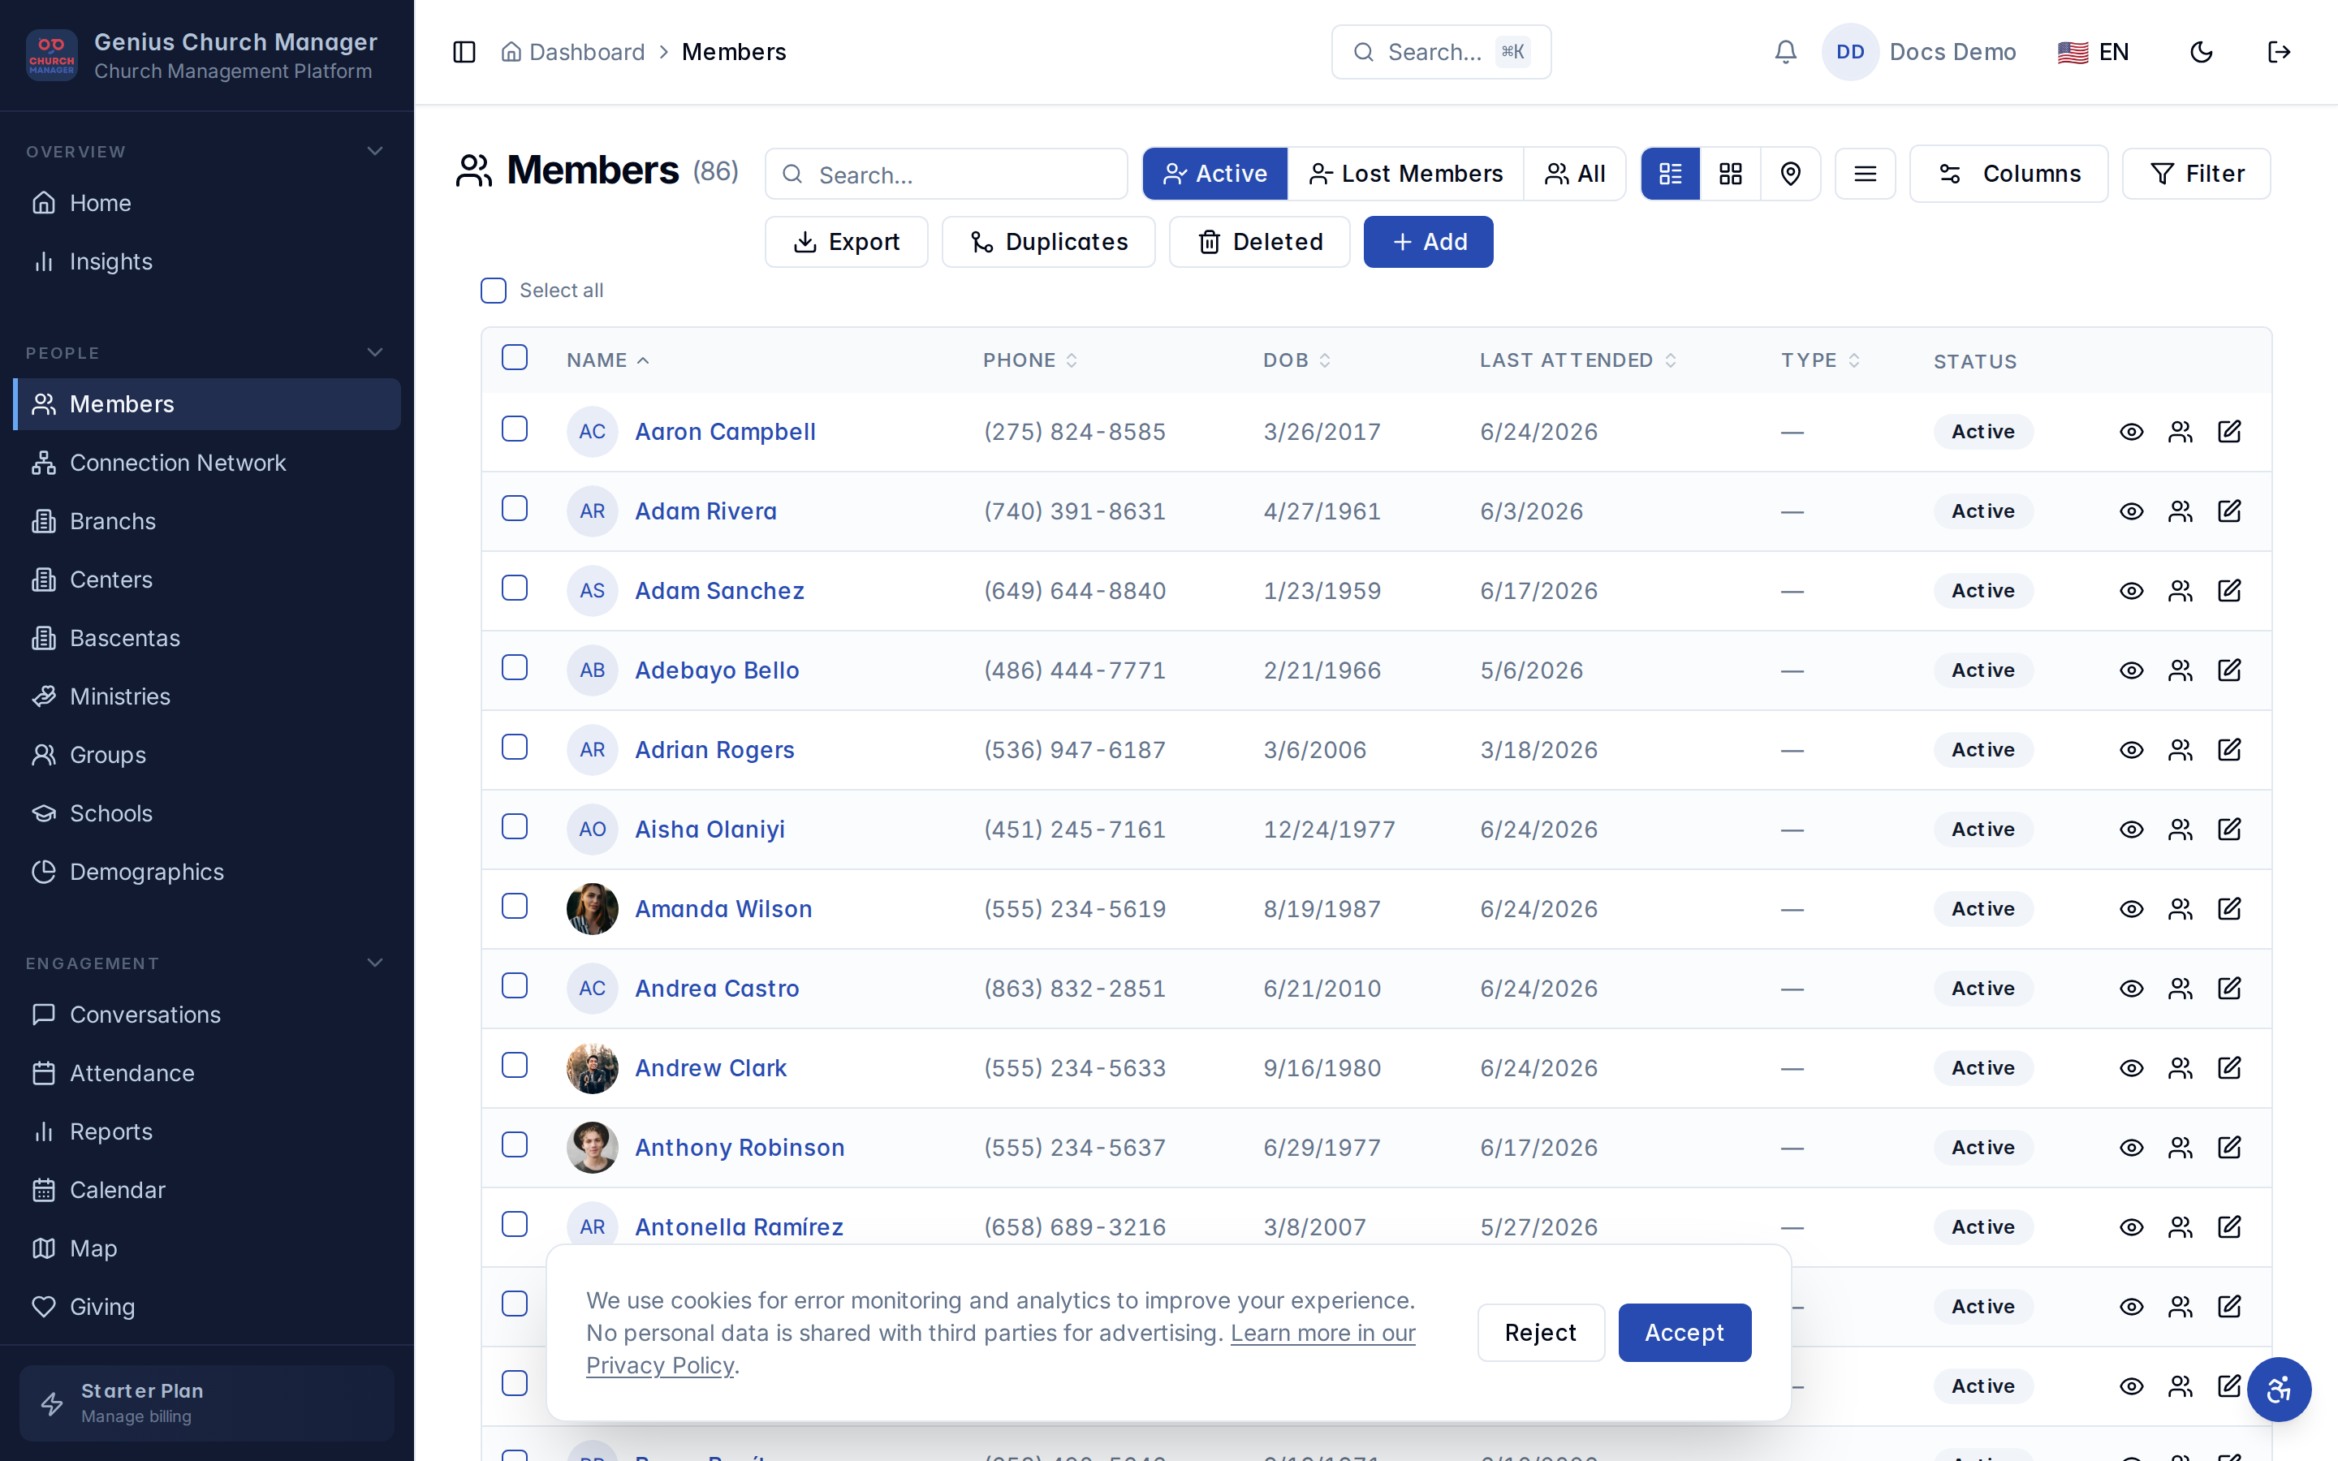This screenshot has width=2338, height=1461.
Task: Add a new member
Action: pyautogui.click(x=1428, y=242)
